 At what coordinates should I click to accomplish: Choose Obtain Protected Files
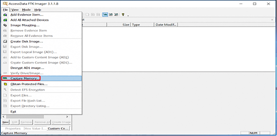coord(42,84)
